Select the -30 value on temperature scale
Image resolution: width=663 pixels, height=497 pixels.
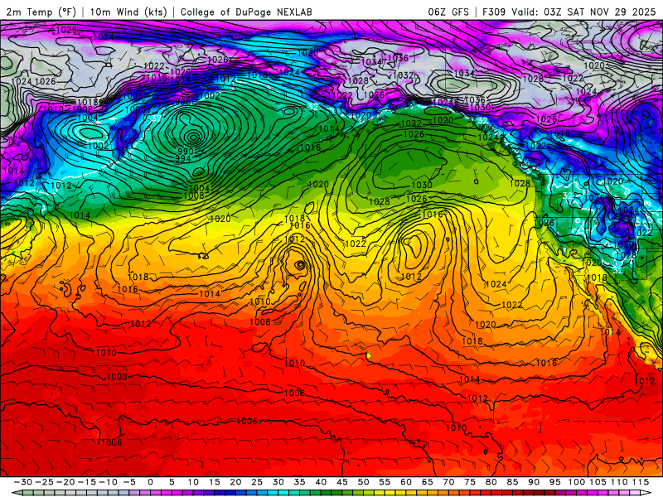pos(23,482)
